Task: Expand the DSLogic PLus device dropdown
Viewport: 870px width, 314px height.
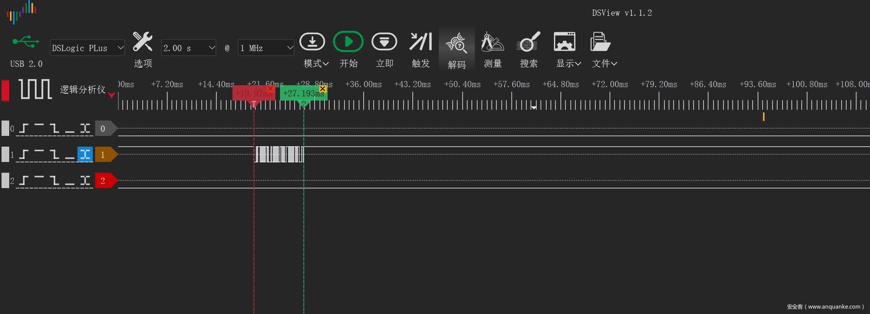Action: [120, 48]
